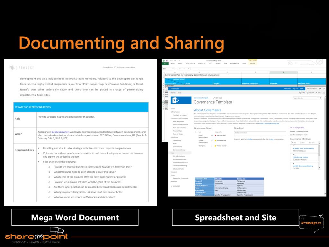This screenshot has height=247, width=329.
Task: Switch to the PAGE LAYOUT ribbon tab
Action: pyautogui.click(x=190, y=64)
